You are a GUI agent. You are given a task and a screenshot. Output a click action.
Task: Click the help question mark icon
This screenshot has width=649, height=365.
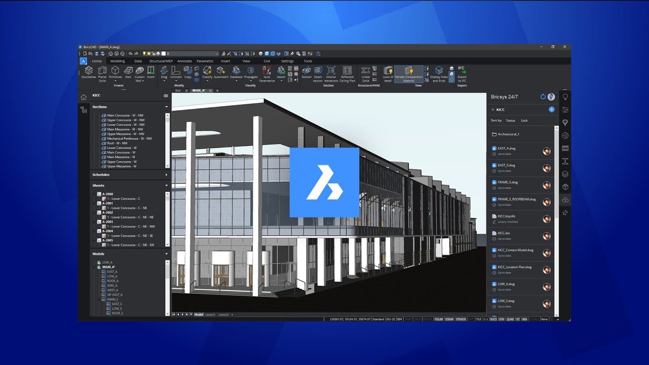(318, 53)
